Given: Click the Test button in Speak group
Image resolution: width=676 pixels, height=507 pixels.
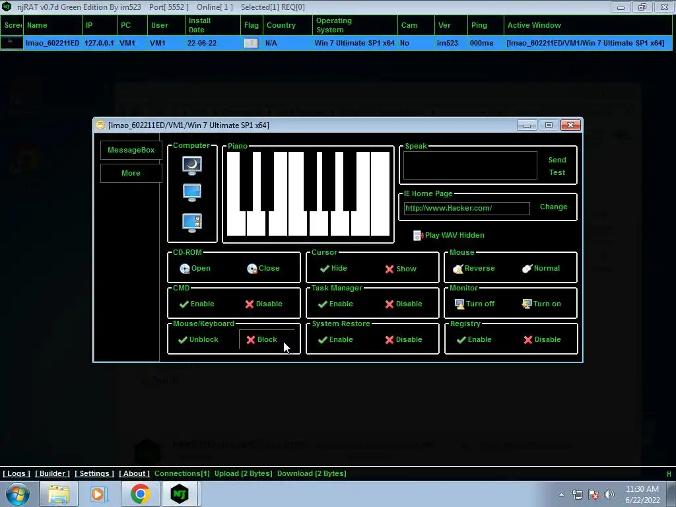Looking at the screenshot, I should [x=557, y=172].
